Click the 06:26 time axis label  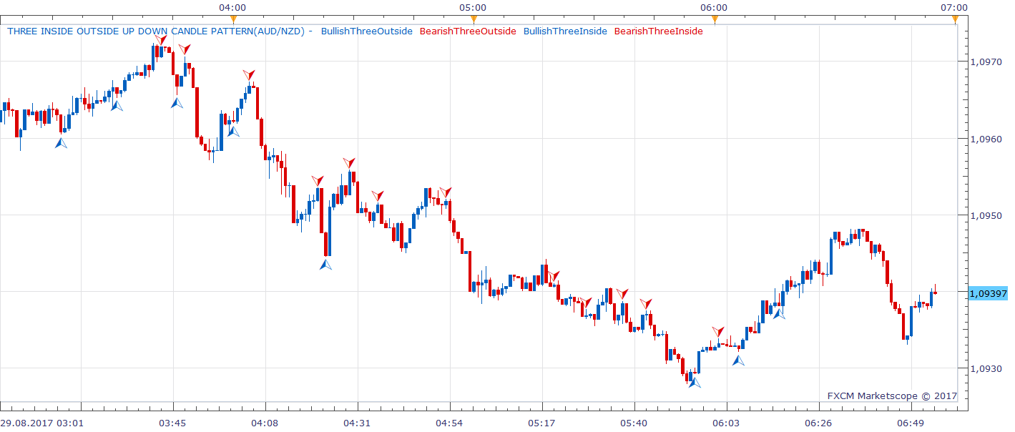818,423
